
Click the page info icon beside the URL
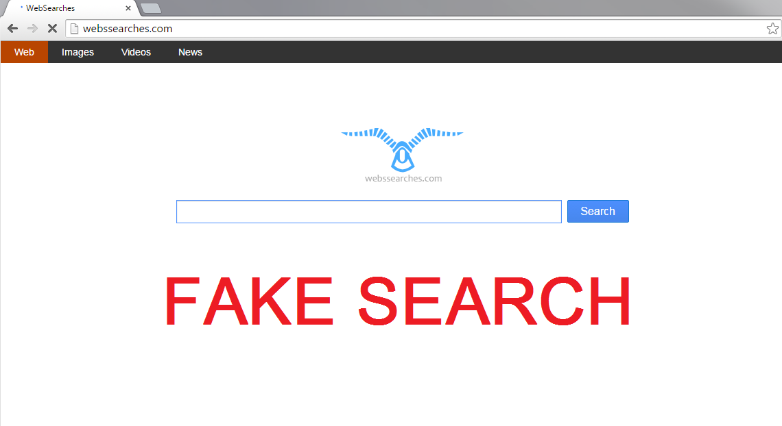point(74,28)
